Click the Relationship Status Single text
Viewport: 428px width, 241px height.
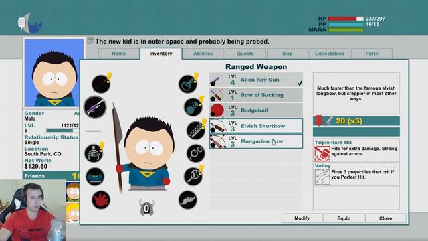(x=31, y=143)
